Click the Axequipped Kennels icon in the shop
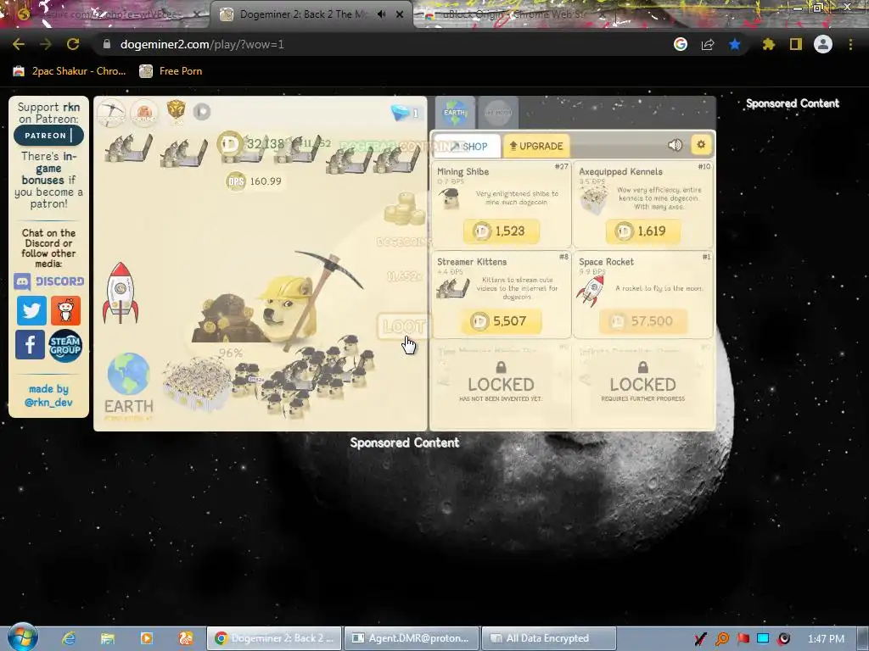This screenshot has width=869, height=651. pos(593,199)
